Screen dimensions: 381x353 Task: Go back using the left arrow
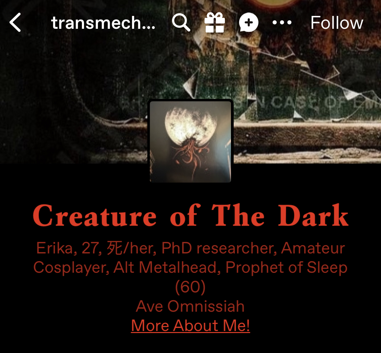point(15,22)
